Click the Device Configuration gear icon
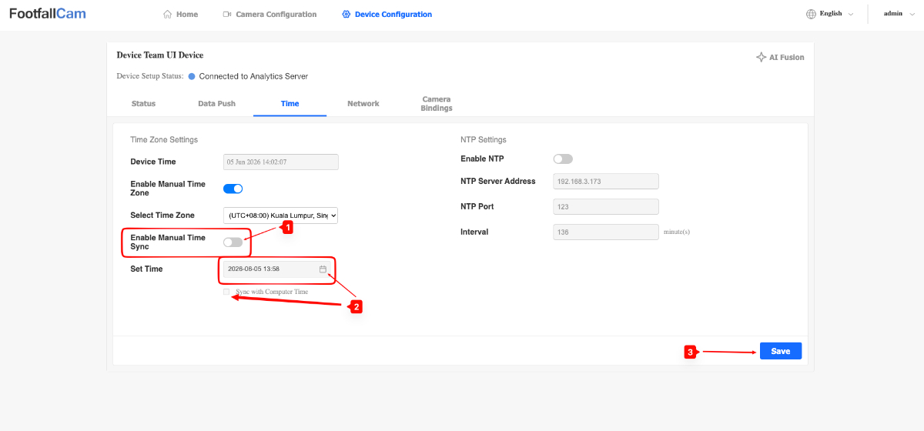Viewport: 924px width, 431px height. click(x=346, y=14)
